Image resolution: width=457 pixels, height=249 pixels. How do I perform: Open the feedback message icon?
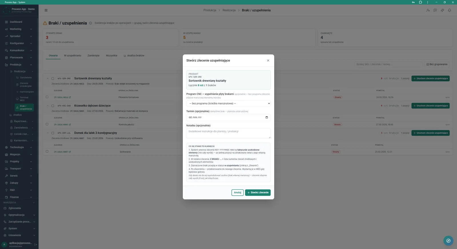435,10
